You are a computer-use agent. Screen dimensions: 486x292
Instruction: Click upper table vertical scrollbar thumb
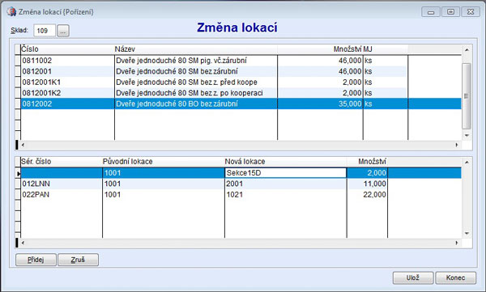[467, 96]
